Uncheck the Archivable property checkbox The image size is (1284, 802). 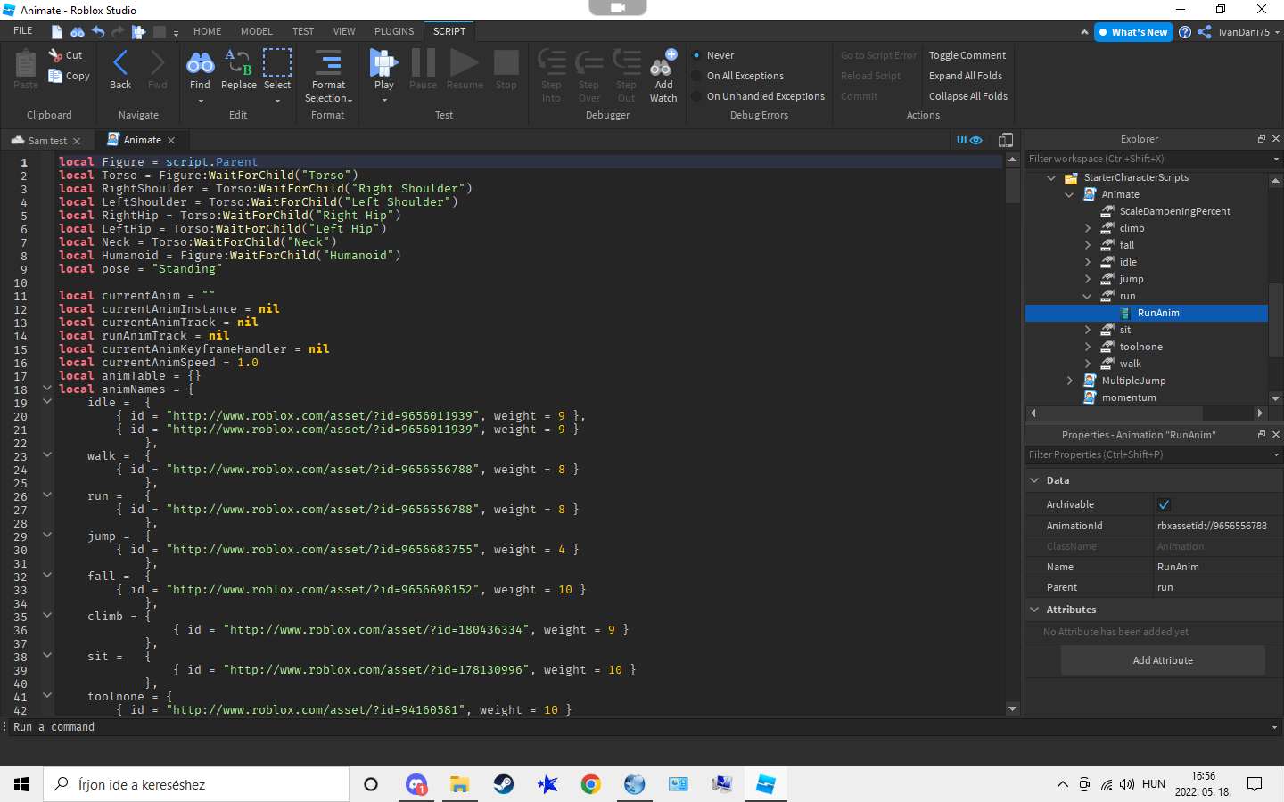point(1164,504)
